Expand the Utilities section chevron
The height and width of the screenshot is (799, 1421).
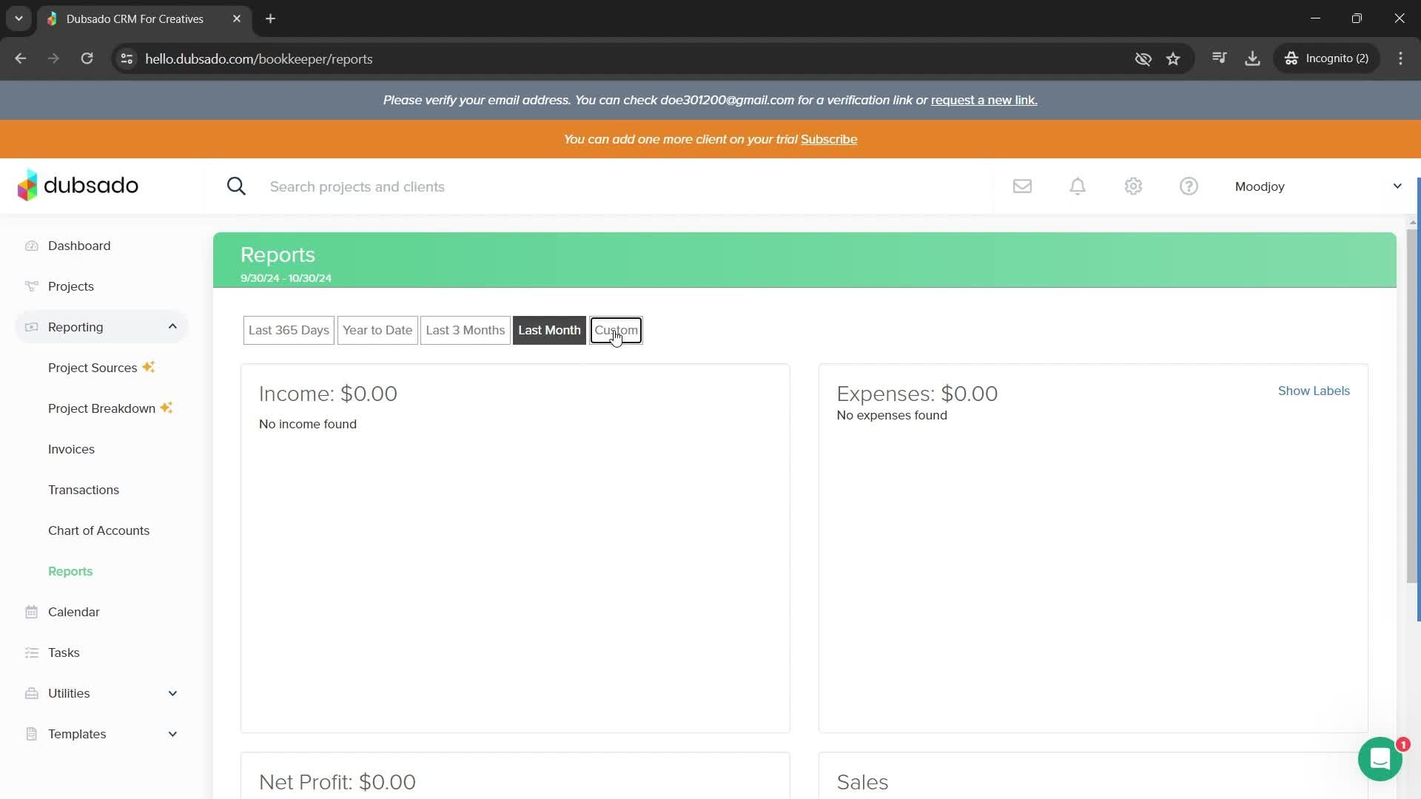pos(172,693)
